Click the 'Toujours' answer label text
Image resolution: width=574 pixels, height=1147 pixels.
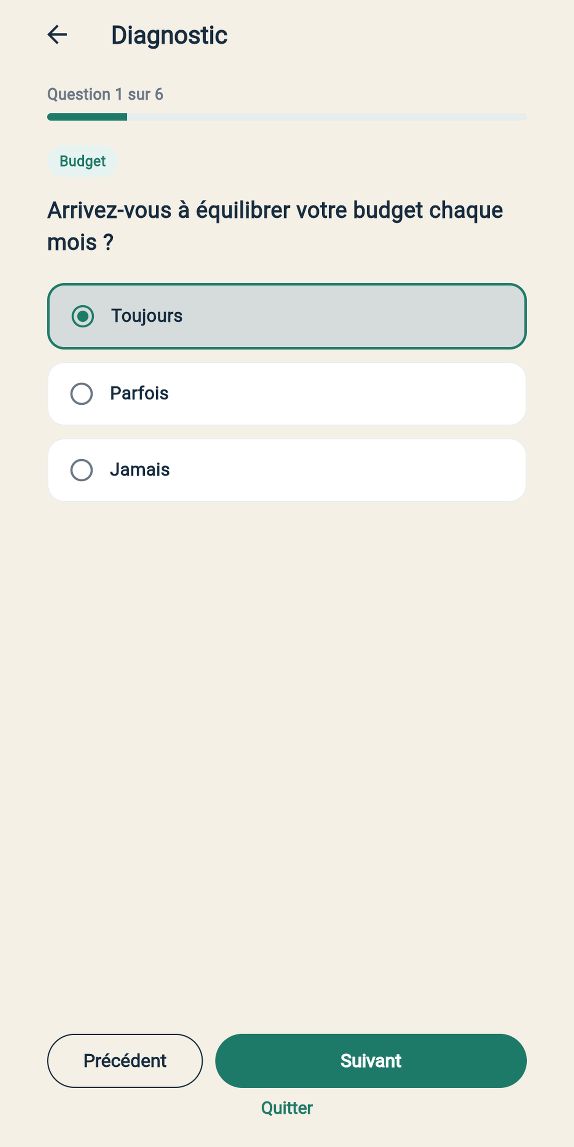click(147, 316)
